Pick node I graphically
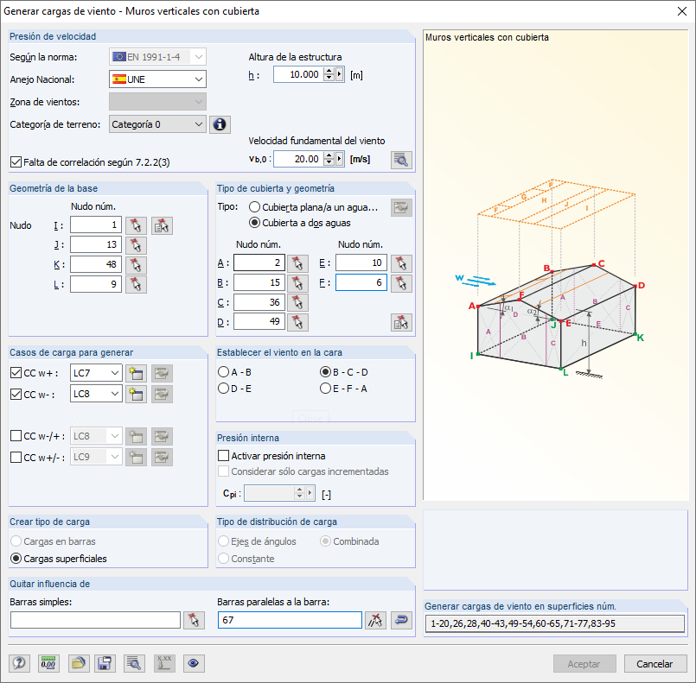696x683 pixels. pyautogui.click(x=136, y=225)
